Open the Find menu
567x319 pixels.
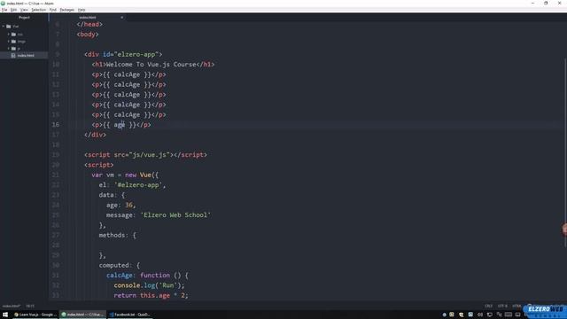tap(53, 10)
